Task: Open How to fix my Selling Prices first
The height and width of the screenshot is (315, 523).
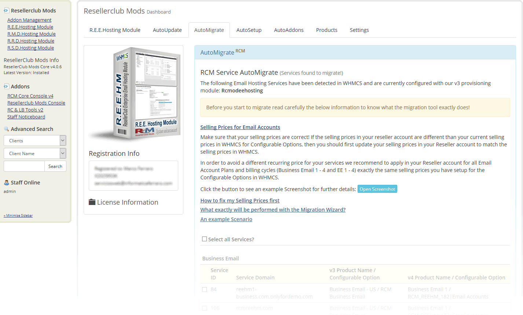Action: click(240, 201)
